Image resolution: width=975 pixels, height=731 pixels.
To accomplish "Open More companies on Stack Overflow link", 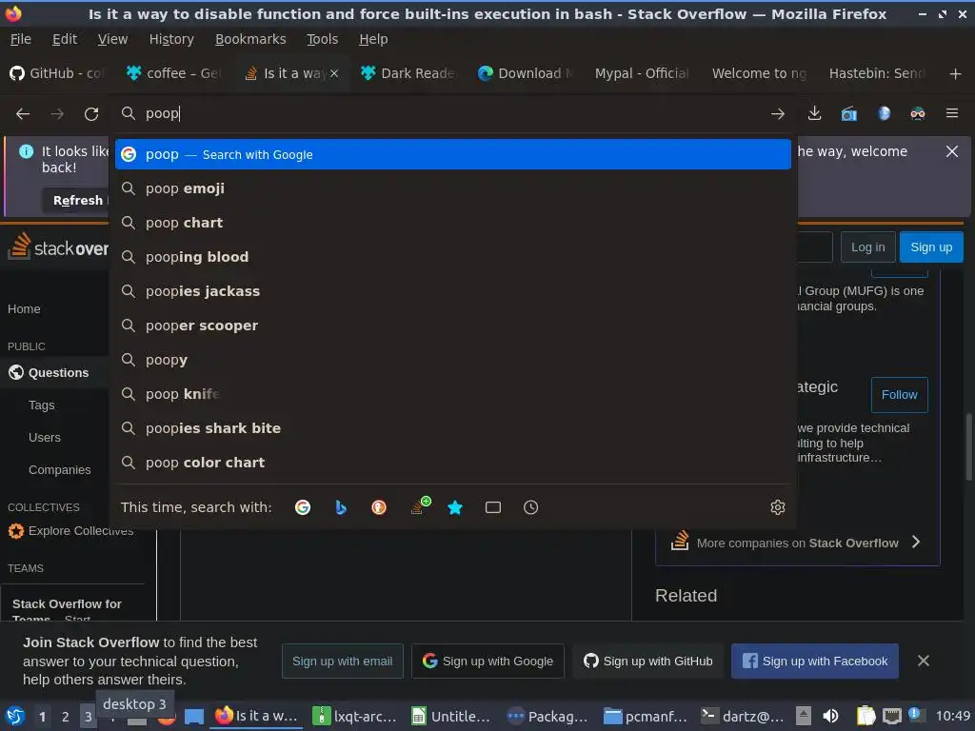I will point(797,543).
